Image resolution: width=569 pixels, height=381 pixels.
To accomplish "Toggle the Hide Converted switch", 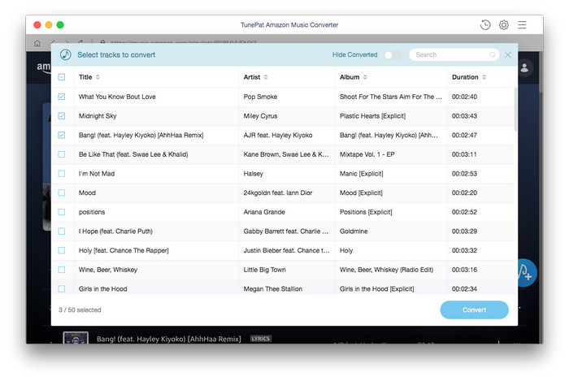I will 393,54.
